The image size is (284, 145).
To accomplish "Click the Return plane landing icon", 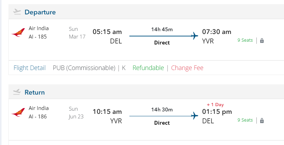I will [17, 92].
